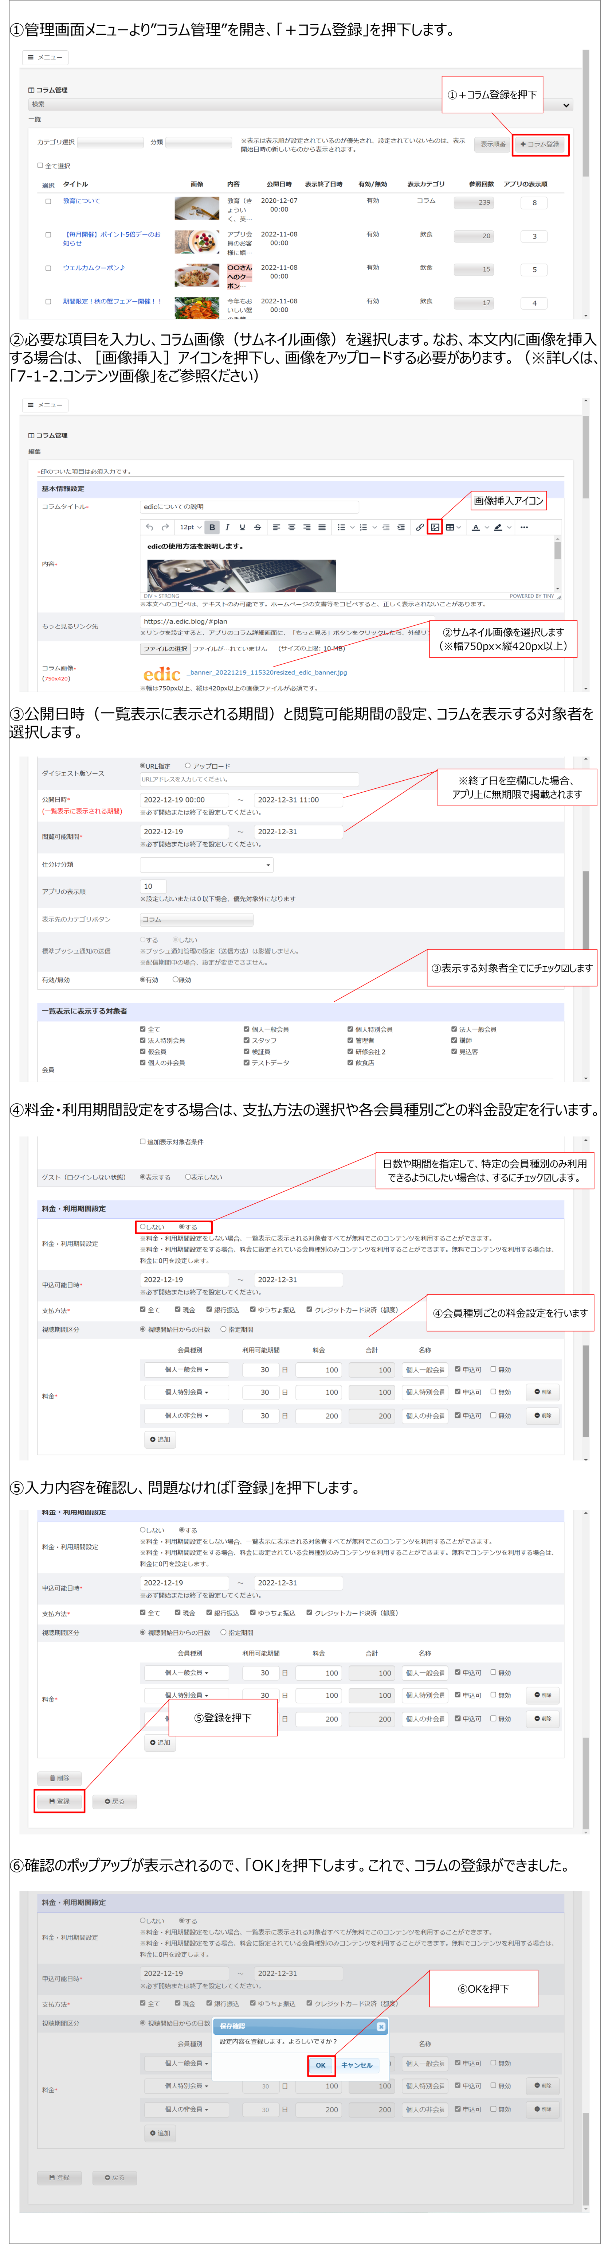Toggle Bold (B) in the editor toolbar
612x2244 pixels.
pyautogui.click(x=212, y=527)
